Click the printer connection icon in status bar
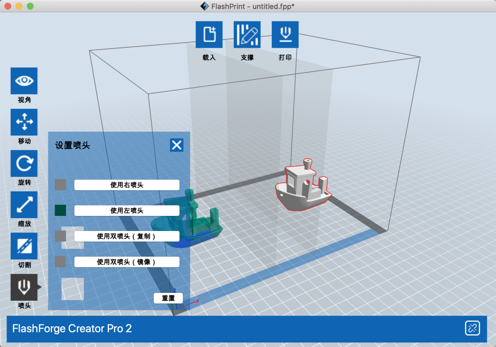 (472, 328)
